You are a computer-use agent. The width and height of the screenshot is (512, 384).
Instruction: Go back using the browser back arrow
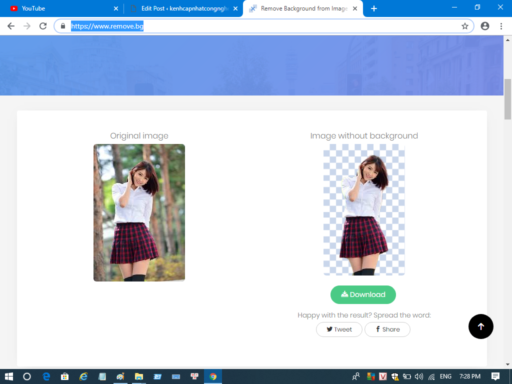click(11, 26)
